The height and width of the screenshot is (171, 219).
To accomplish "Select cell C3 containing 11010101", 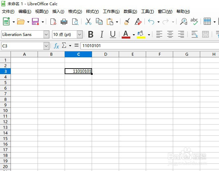I will pyautogui.click(x=78, y=71).
